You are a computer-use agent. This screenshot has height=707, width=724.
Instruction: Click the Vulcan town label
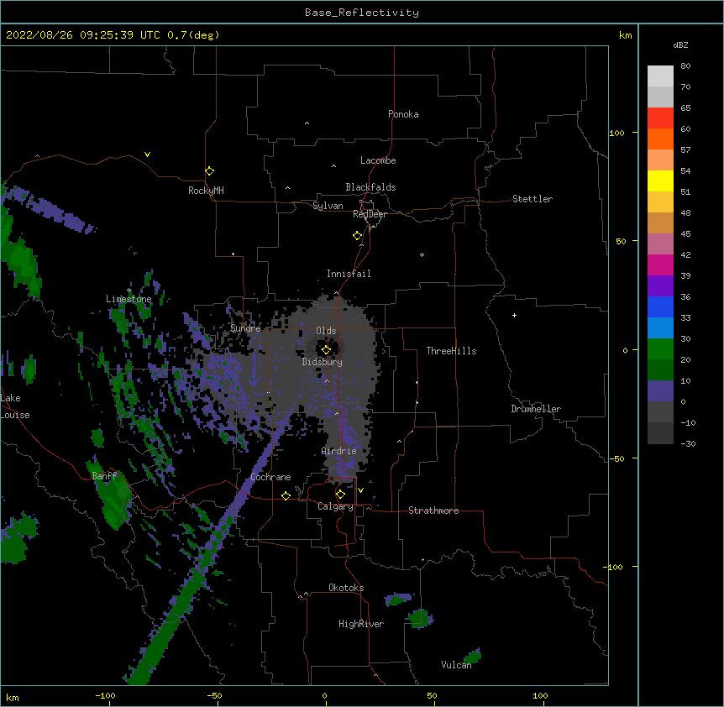456,665
